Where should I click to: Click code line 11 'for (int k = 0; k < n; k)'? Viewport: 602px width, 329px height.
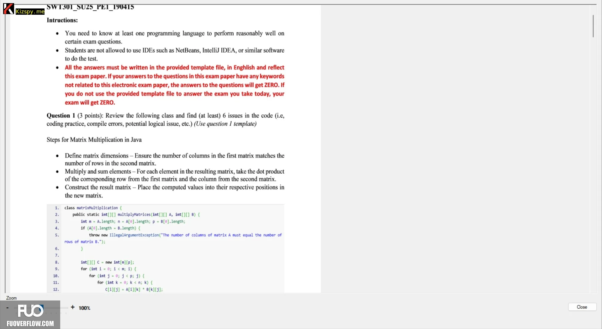[125, 283]
